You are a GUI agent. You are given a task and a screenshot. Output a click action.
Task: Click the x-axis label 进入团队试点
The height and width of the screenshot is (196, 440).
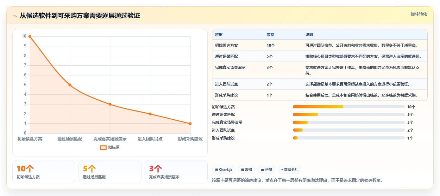[x=150, y=139]
